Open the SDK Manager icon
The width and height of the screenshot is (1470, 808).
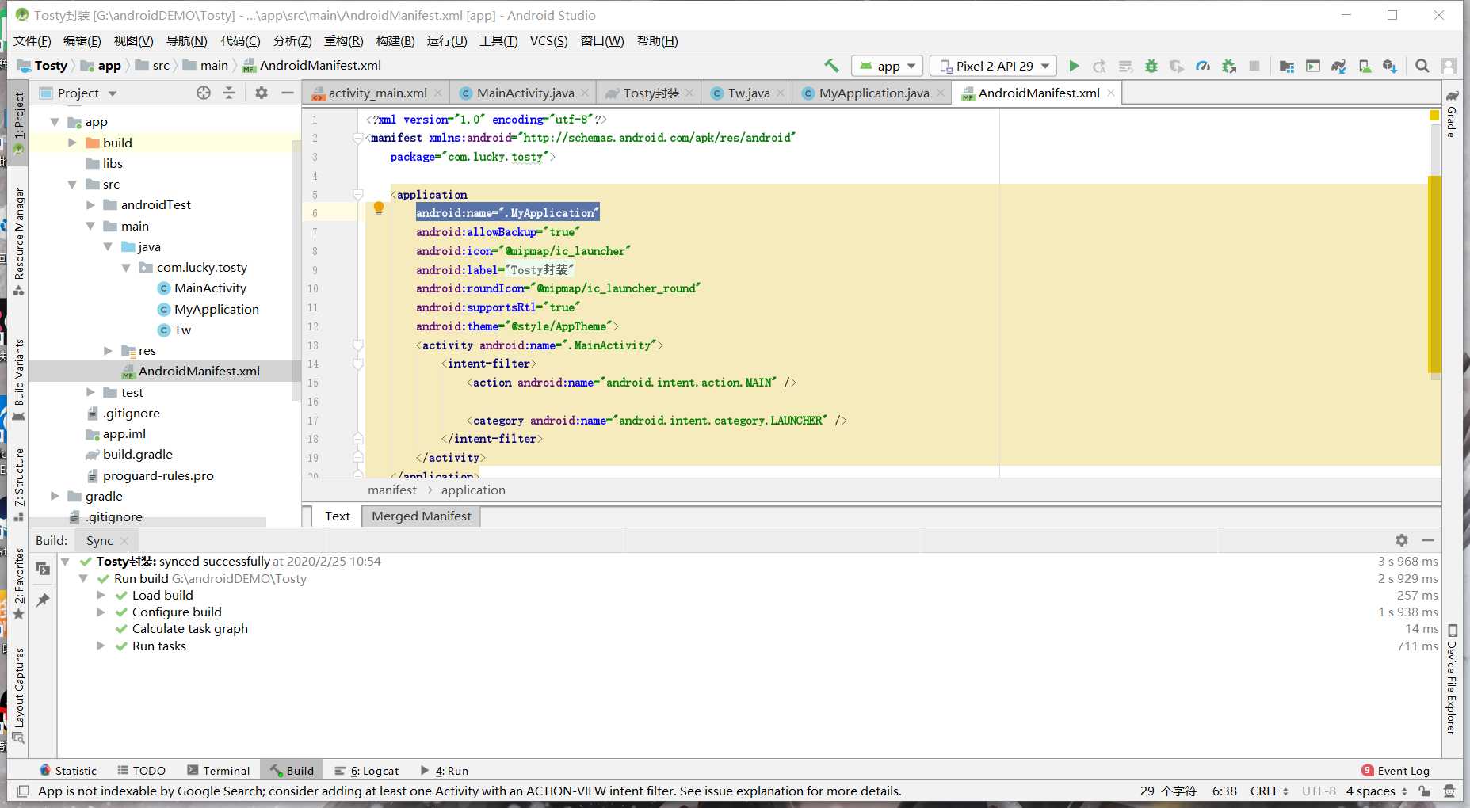pyautogui.click(x=1390, y=66)
